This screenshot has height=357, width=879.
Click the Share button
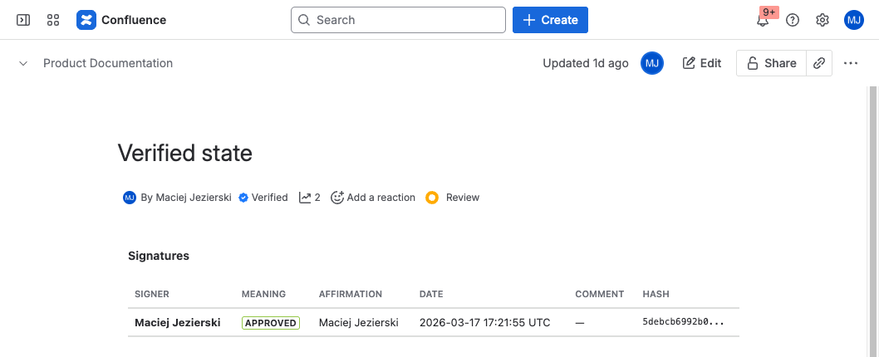pos(771,63)
